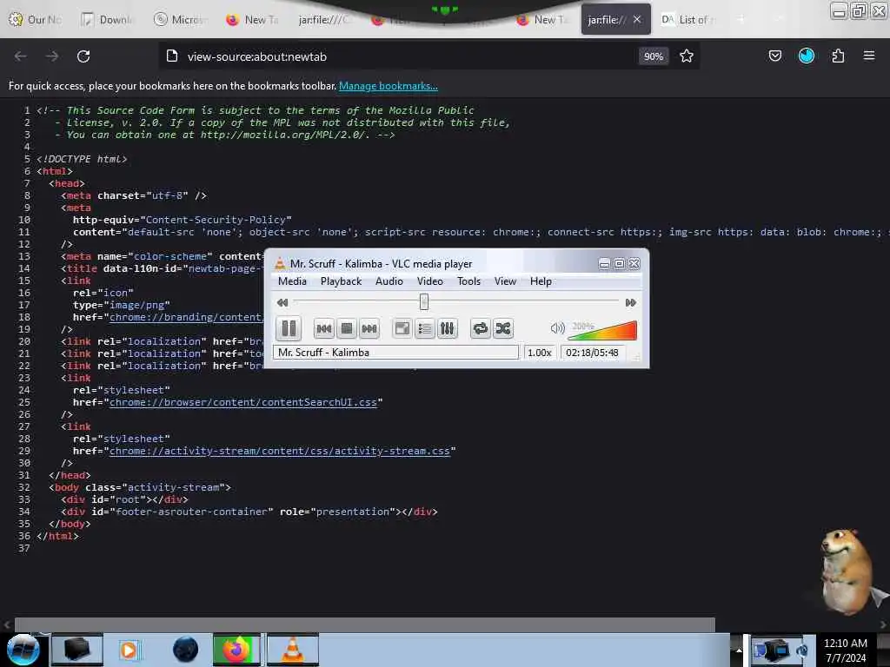This screenshot has width=890, height=667.
Task: Go back in Firefox browser
Action: coord(21,56)
